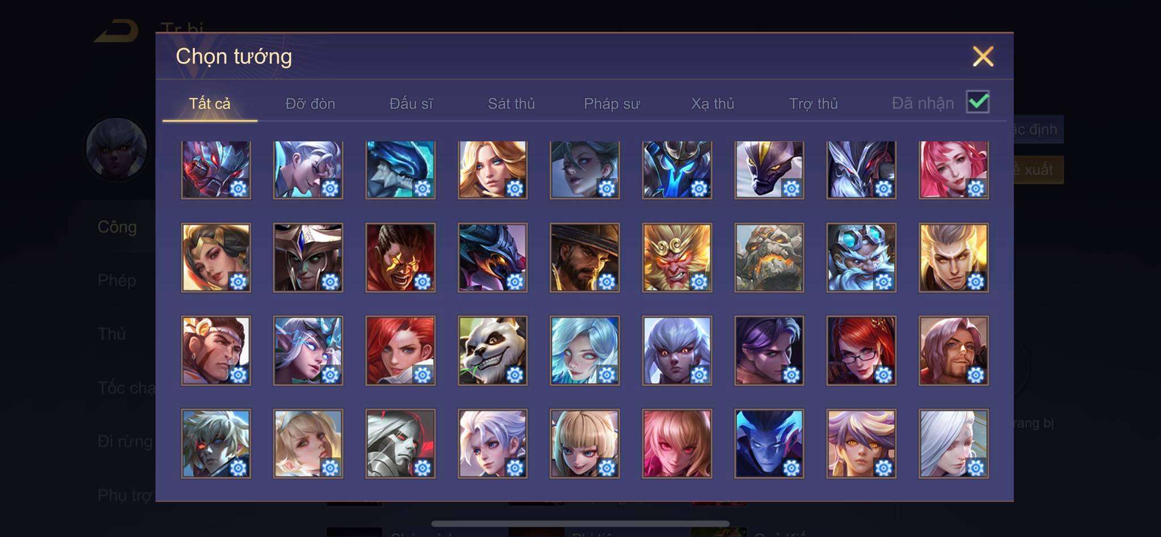Viewport: 1161px width, 537px height.
Task: Select the red-faced angry demon hero
Action: (400, 257)
